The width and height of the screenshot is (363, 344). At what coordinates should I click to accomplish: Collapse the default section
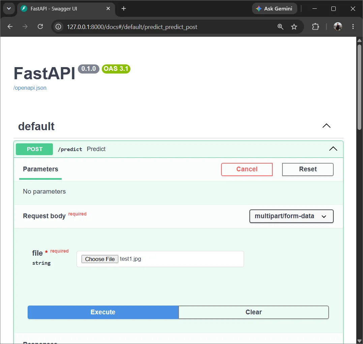pos(326,126)
